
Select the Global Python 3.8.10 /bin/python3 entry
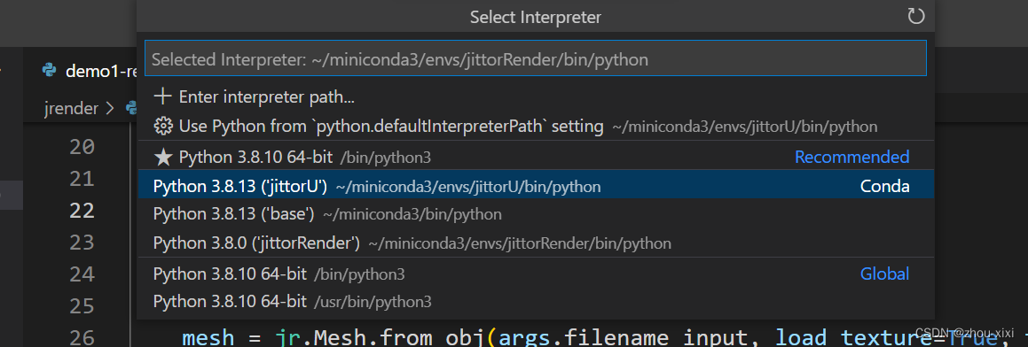(536, 274)
